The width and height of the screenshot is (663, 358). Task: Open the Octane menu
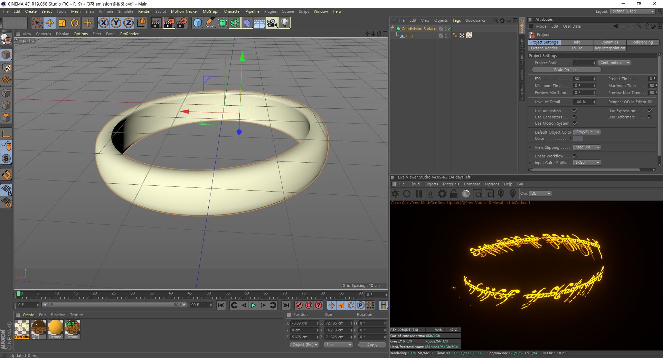tap(288, 11)
